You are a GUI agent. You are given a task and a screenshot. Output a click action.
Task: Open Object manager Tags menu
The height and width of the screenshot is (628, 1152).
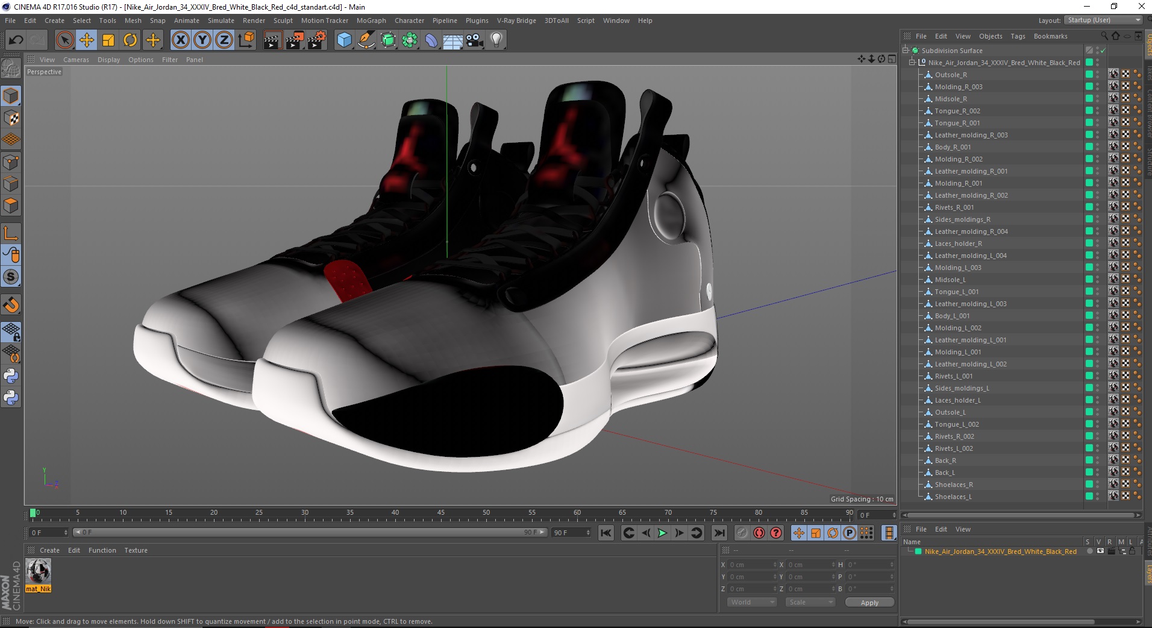[1018, 36]
